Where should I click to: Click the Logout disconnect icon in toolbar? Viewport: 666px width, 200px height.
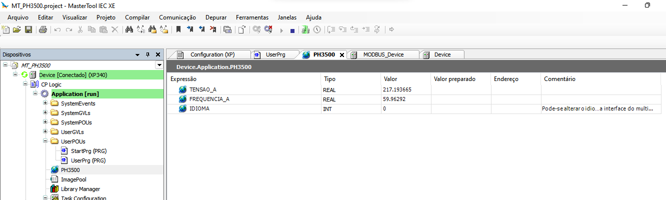click(268, 30)
